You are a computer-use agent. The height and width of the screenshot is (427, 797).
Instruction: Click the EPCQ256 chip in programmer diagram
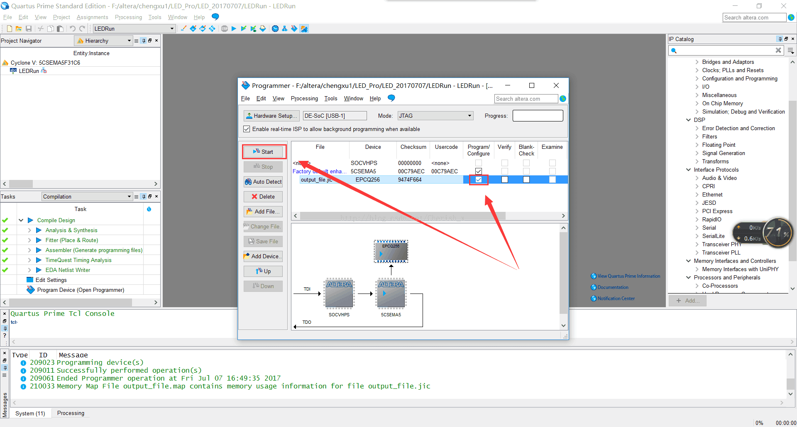(391, 251)
